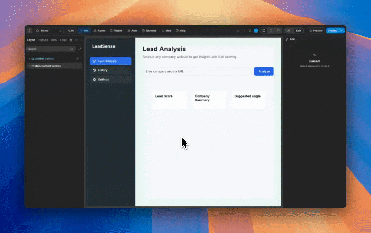
Task: Click the pencil Edit icon in right panel
Action: [287, 39]
